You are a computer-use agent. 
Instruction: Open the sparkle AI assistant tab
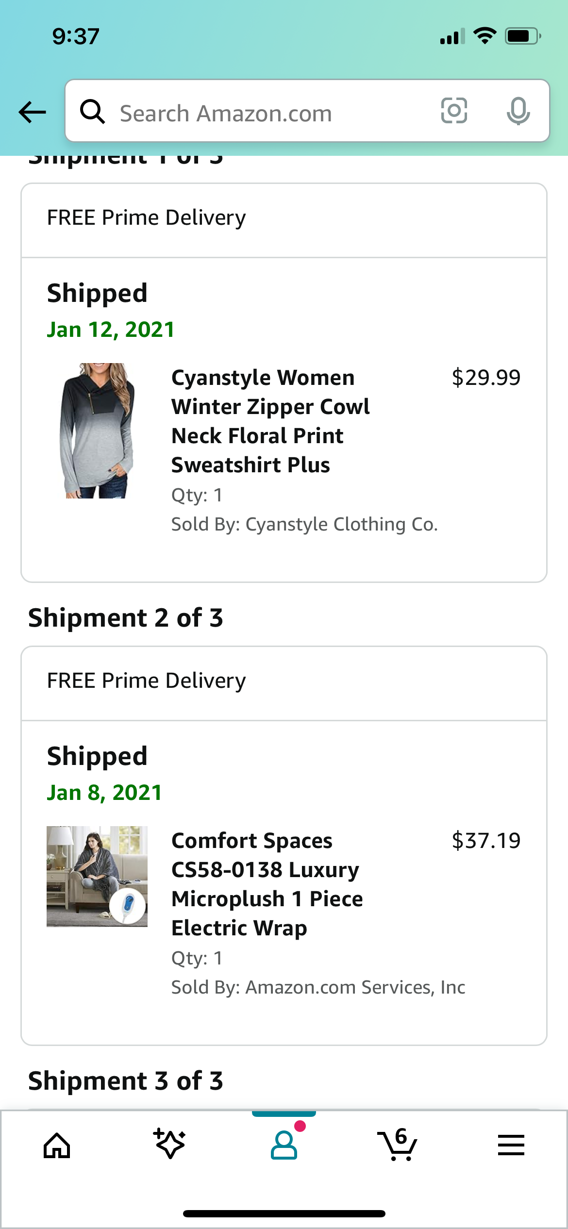click(170, 1144)
